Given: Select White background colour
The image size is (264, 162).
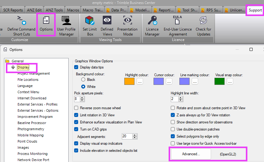Looking at the screenshot, I should (83, 87).
